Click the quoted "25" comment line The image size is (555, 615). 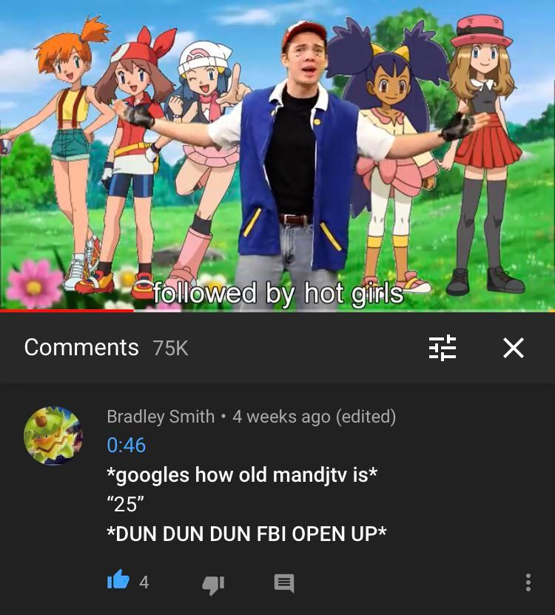(x=126, y=503)
